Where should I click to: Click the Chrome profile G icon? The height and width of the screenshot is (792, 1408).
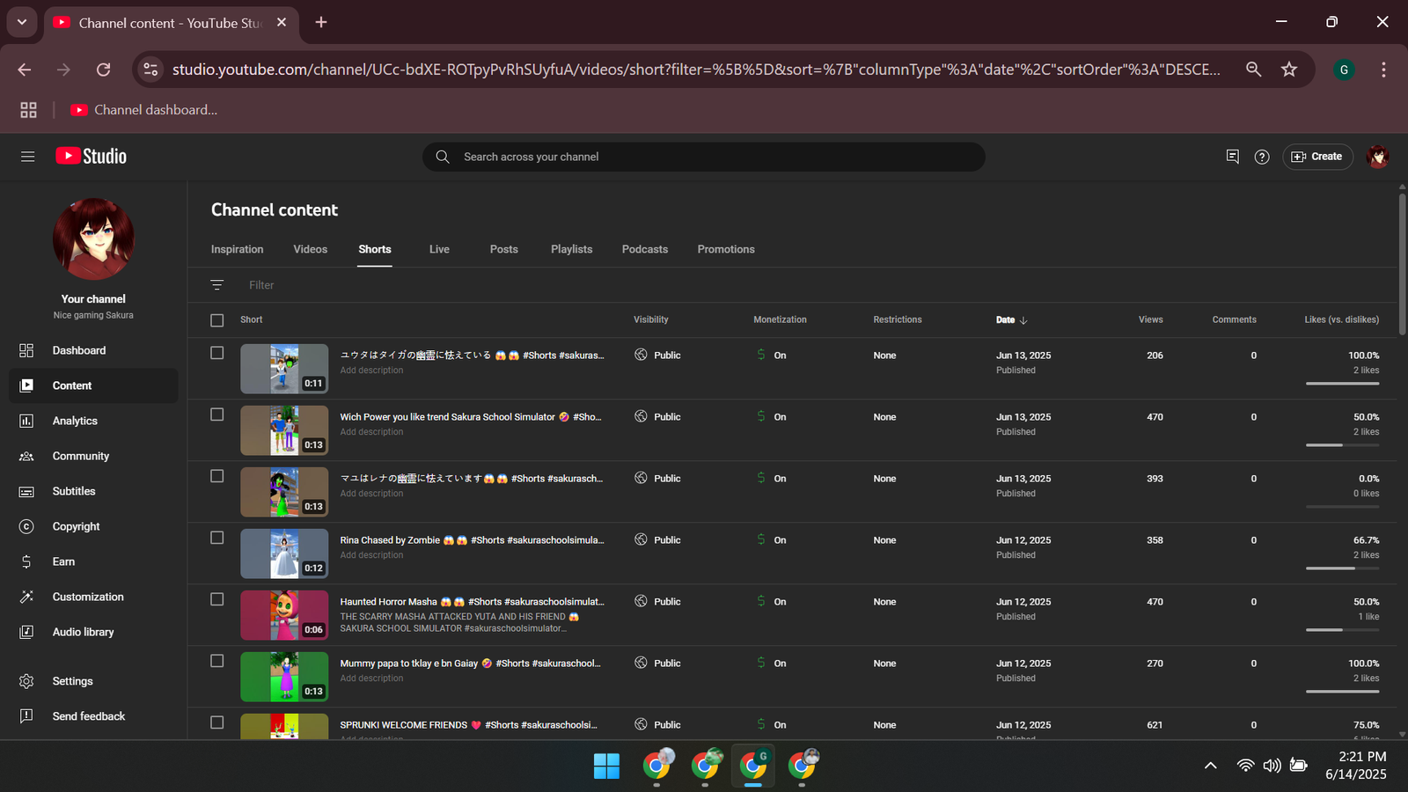[1344, 70]
